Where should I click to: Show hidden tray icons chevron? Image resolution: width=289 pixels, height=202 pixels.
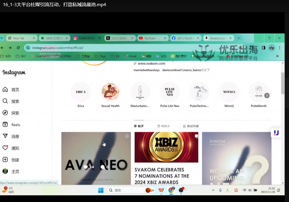click(213, 190)
